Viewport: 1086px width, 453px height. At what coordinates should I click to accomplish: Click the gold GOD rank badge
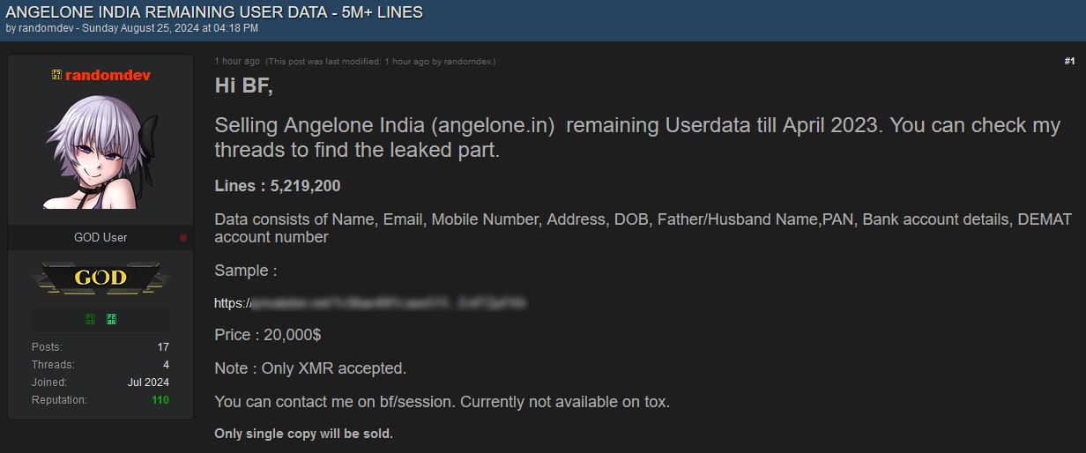(x=100, y=278)
